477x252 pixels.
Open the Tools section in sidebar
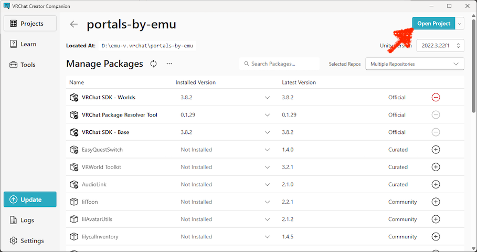(x=30, y=65)
